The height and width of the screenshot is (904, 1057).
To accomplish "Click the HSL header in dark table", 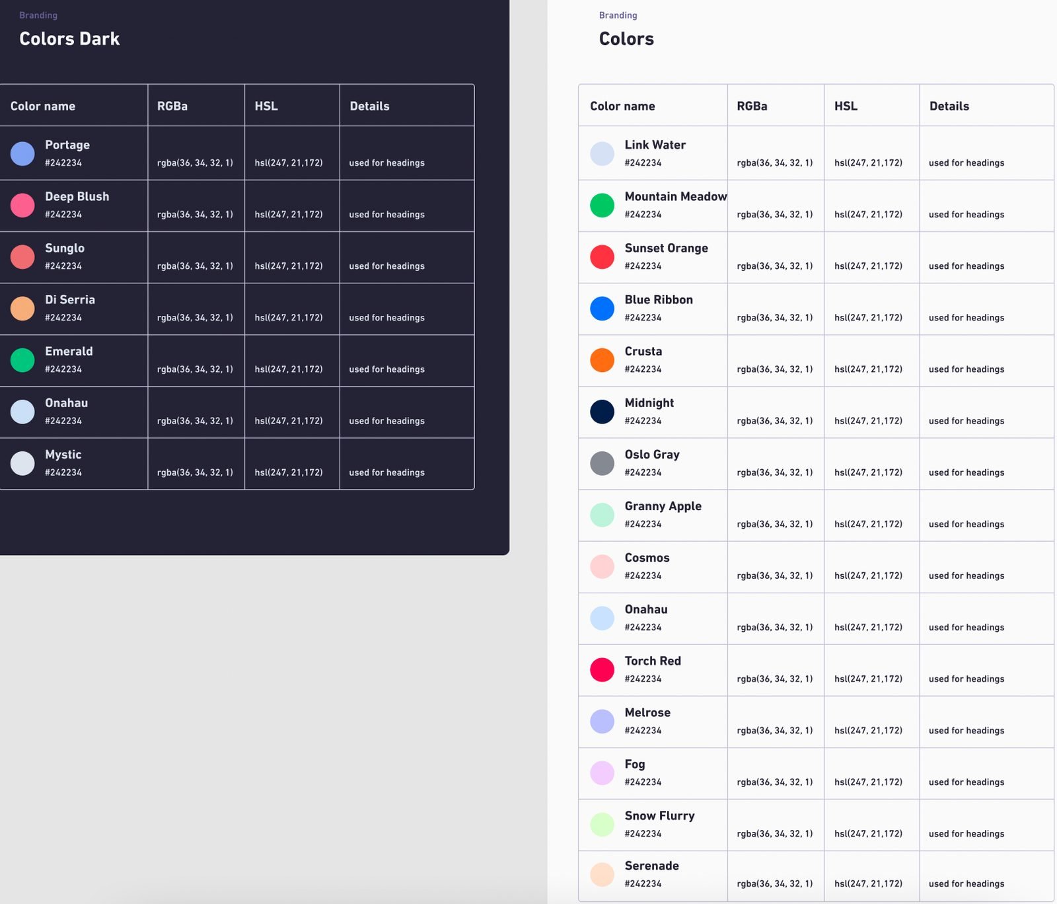I will coord(266,106).
